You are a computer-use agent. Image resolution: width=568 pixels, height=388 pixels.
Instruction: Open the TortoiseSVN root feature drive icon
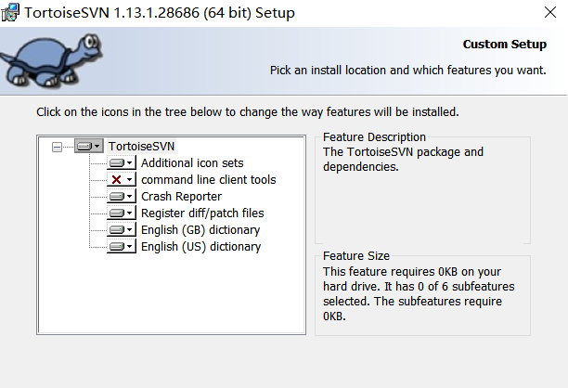tap(89, 146)
